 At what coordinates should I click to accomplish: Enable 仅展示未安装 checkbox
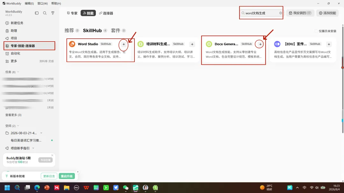[316, 31]
